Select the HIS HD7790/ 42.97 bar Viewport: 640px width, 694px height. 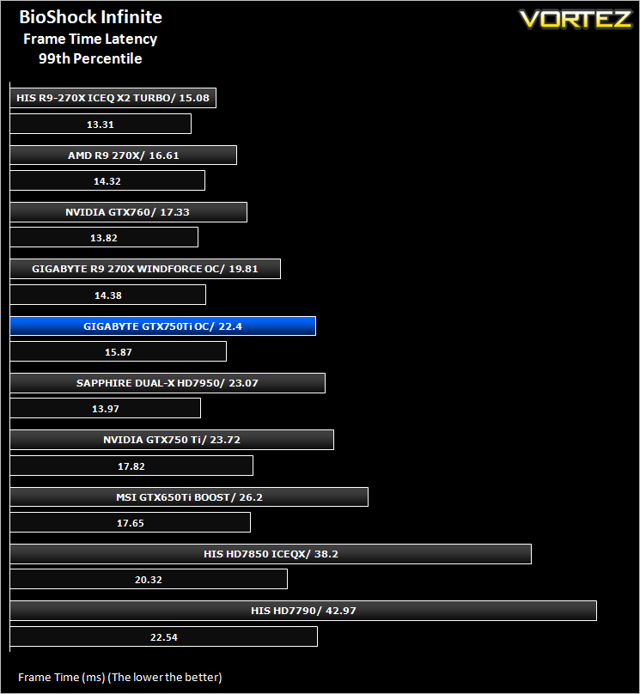(303, 611)
